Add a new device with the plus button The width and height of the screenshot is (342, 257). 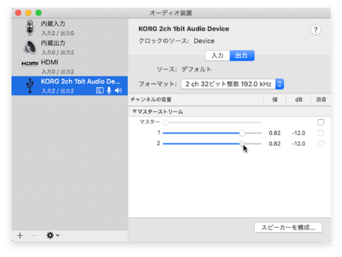(x=20, y=235)
